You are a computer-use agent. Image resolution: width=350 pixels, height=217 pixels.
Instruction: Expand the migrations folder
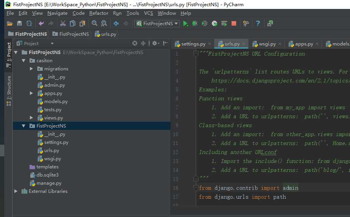click(31, 68)
